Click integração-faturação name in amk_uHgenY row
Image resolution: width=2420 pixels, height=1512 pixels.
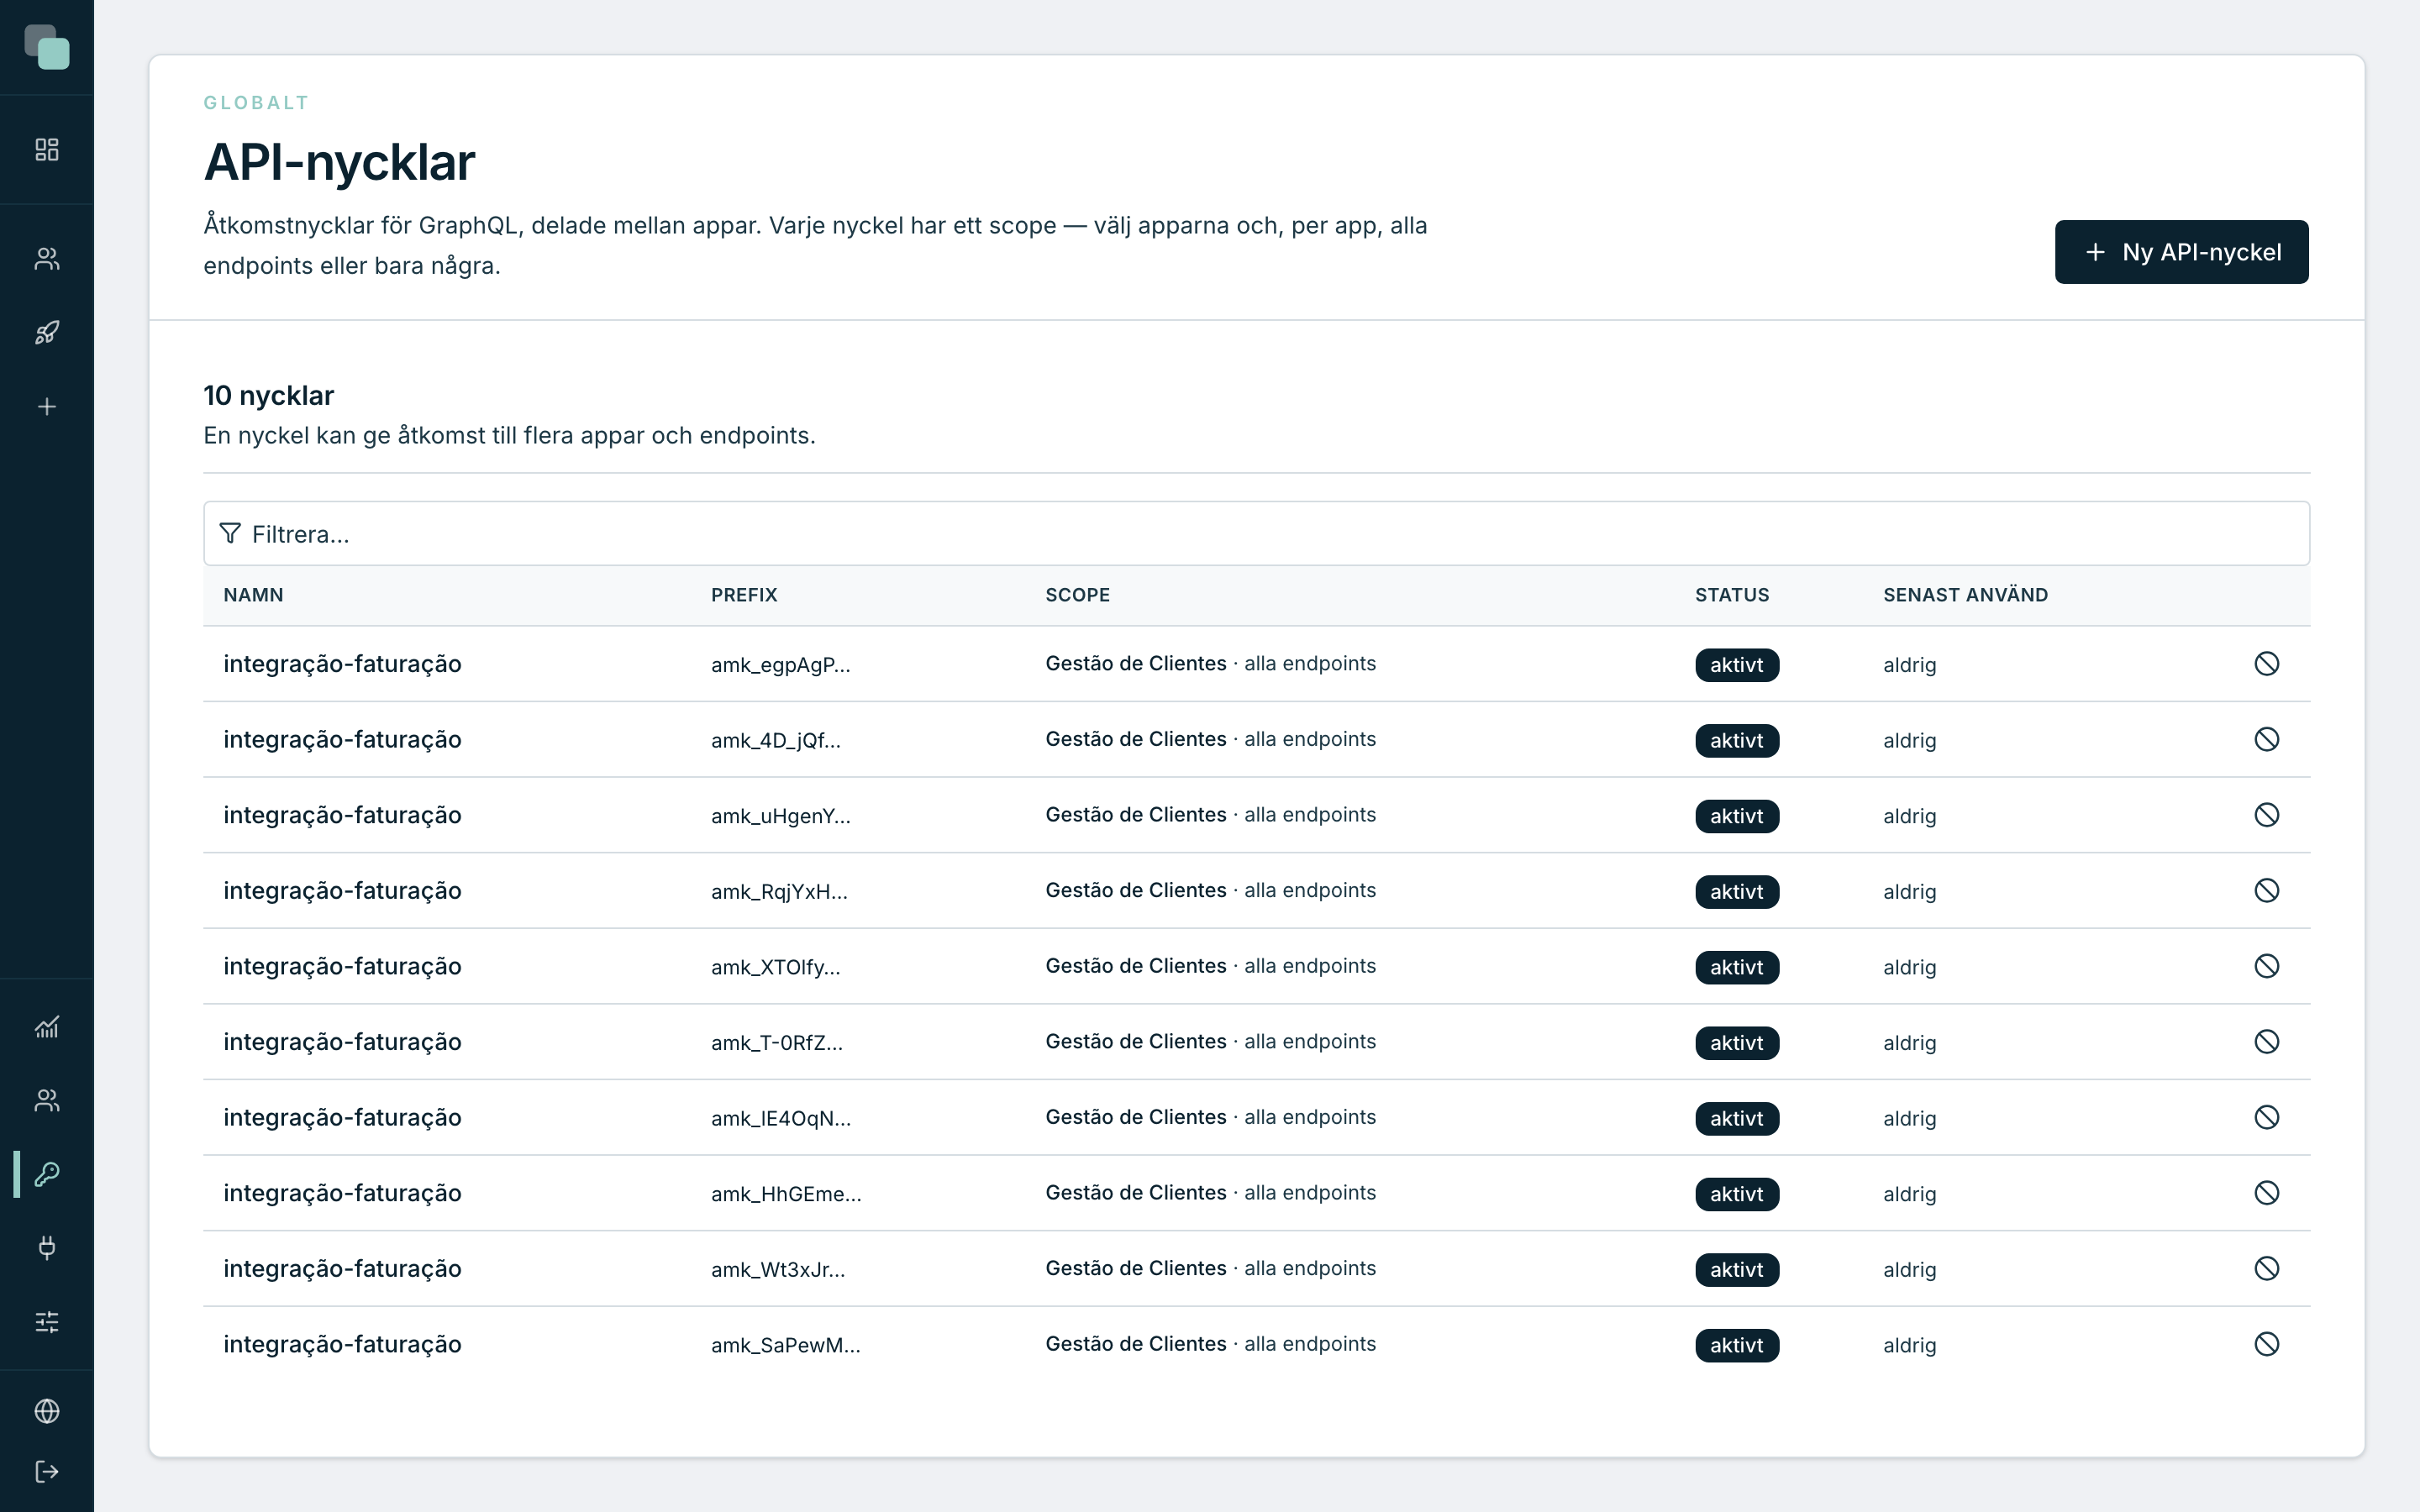click(342, 816)
